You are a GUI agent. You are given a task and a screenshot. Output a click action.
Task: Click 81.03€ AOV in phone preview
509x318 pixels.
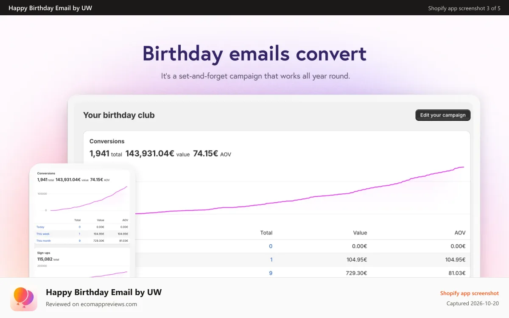123,241
